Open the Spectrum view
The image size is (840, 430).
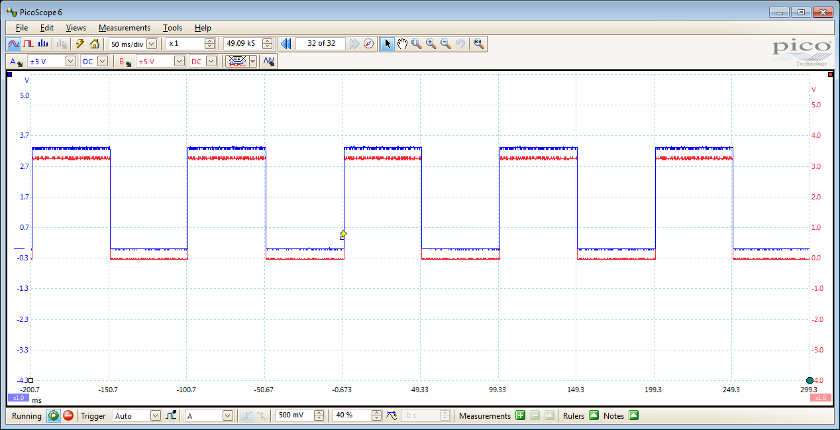click(42, 43)
